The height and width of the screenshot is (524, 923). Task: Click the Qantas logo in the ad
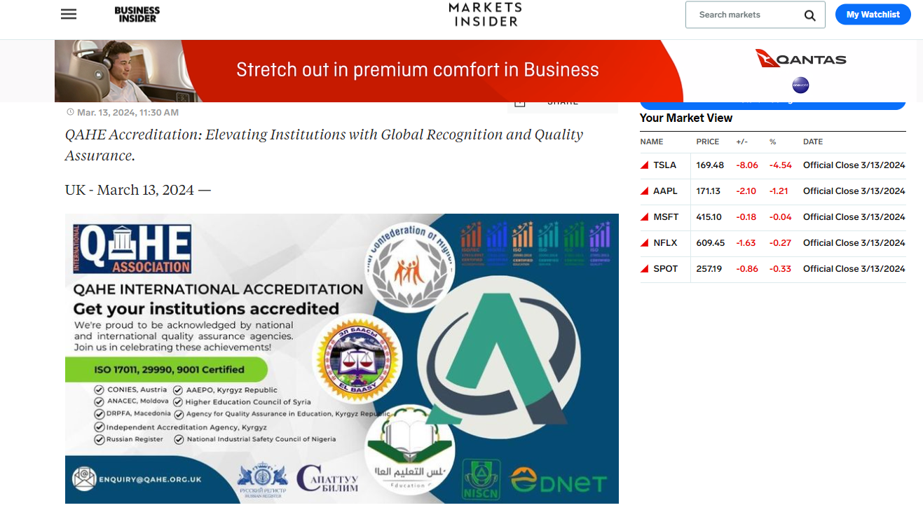(801, 59)
